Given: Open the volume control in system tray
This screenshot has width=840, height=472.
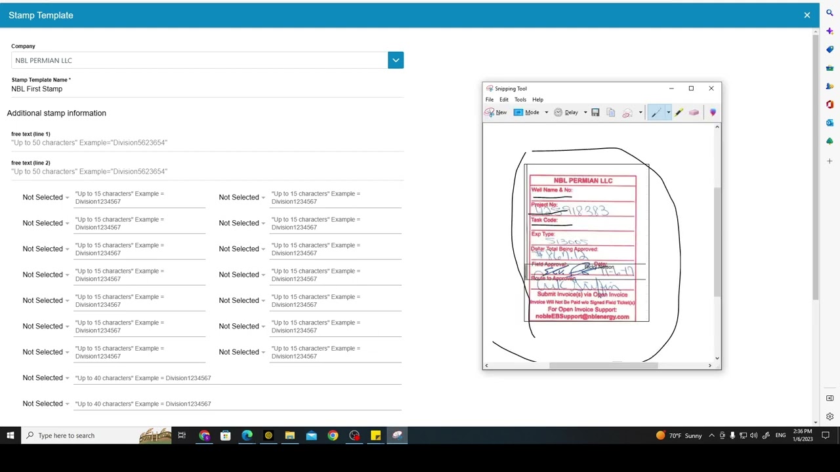Looking at the screenshot, I should 753,435.
